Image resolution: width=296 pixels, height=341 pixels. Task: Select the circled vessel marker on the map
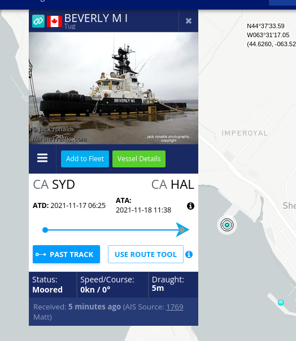pos(227,225)
